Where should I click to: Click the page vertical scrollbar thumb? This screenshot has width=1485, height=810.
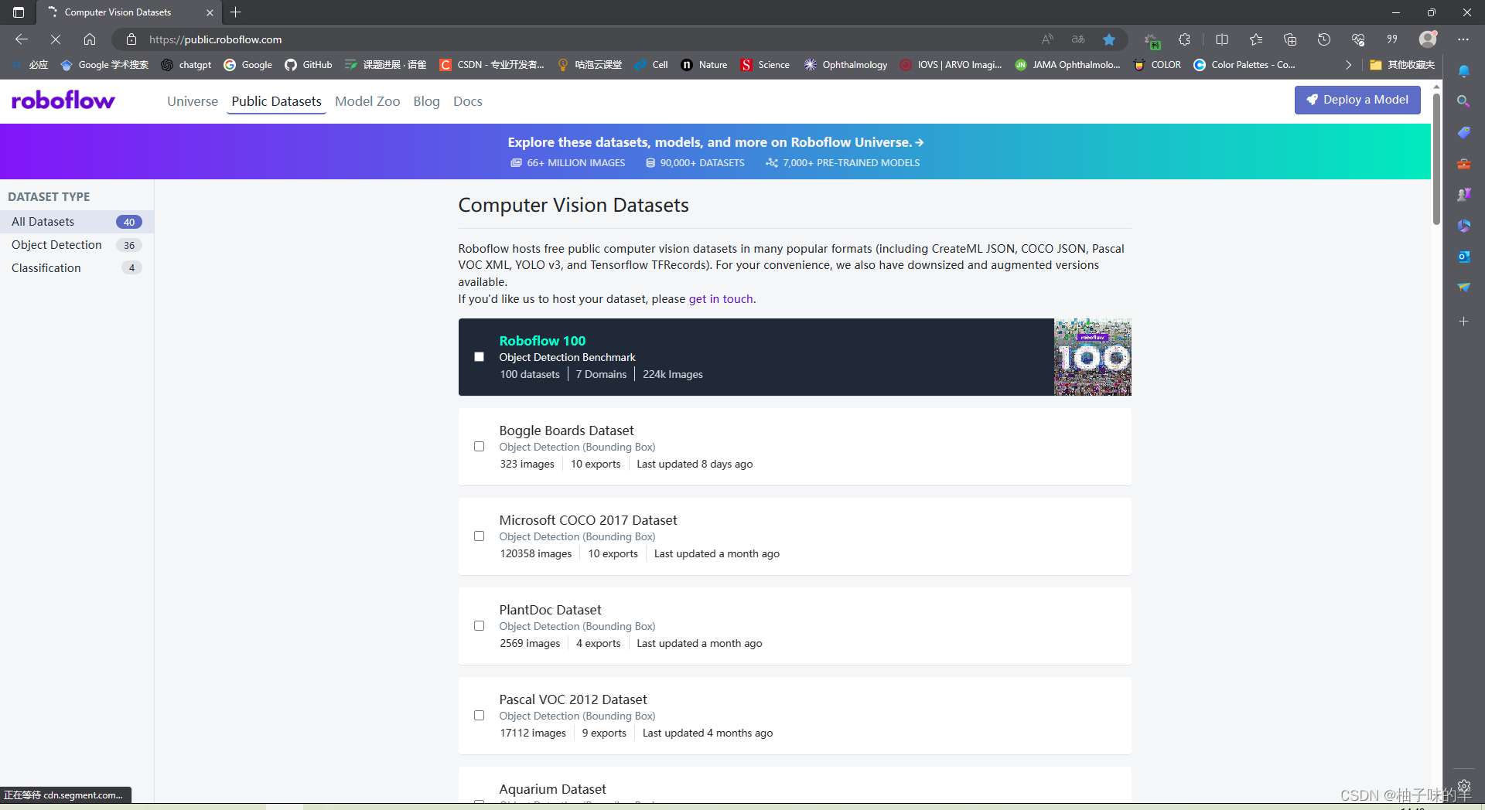pos(1436,158)
